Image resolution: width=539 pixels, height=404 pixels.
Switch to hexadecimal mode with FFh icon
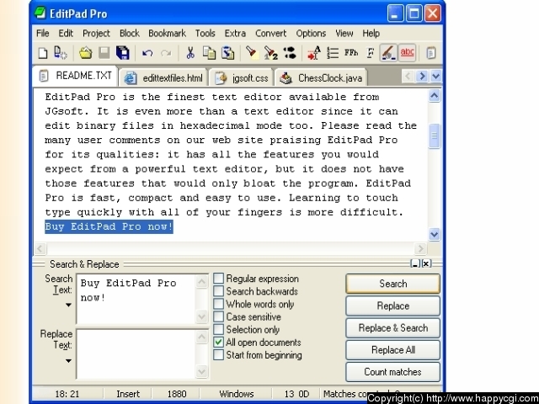pos(351,53)
